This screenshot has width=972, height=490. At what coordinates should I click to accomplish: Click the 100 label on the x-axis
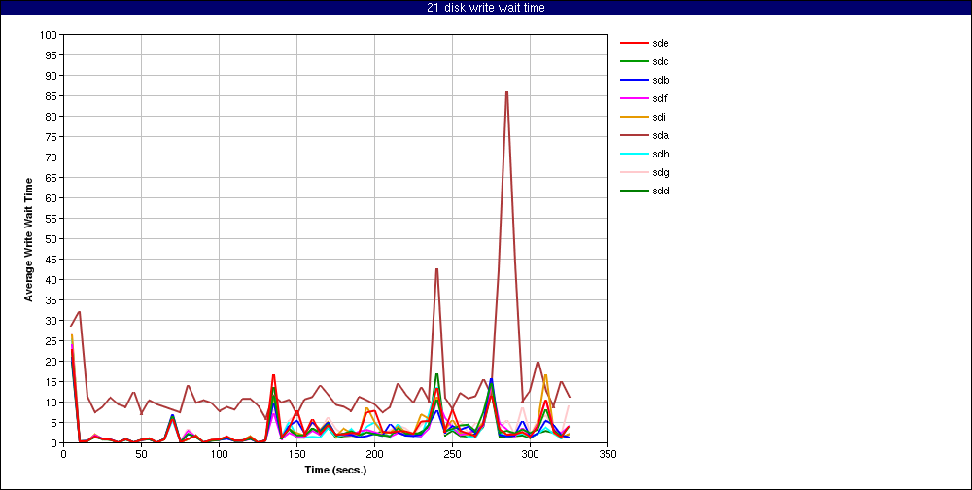[x=219, y=454]
